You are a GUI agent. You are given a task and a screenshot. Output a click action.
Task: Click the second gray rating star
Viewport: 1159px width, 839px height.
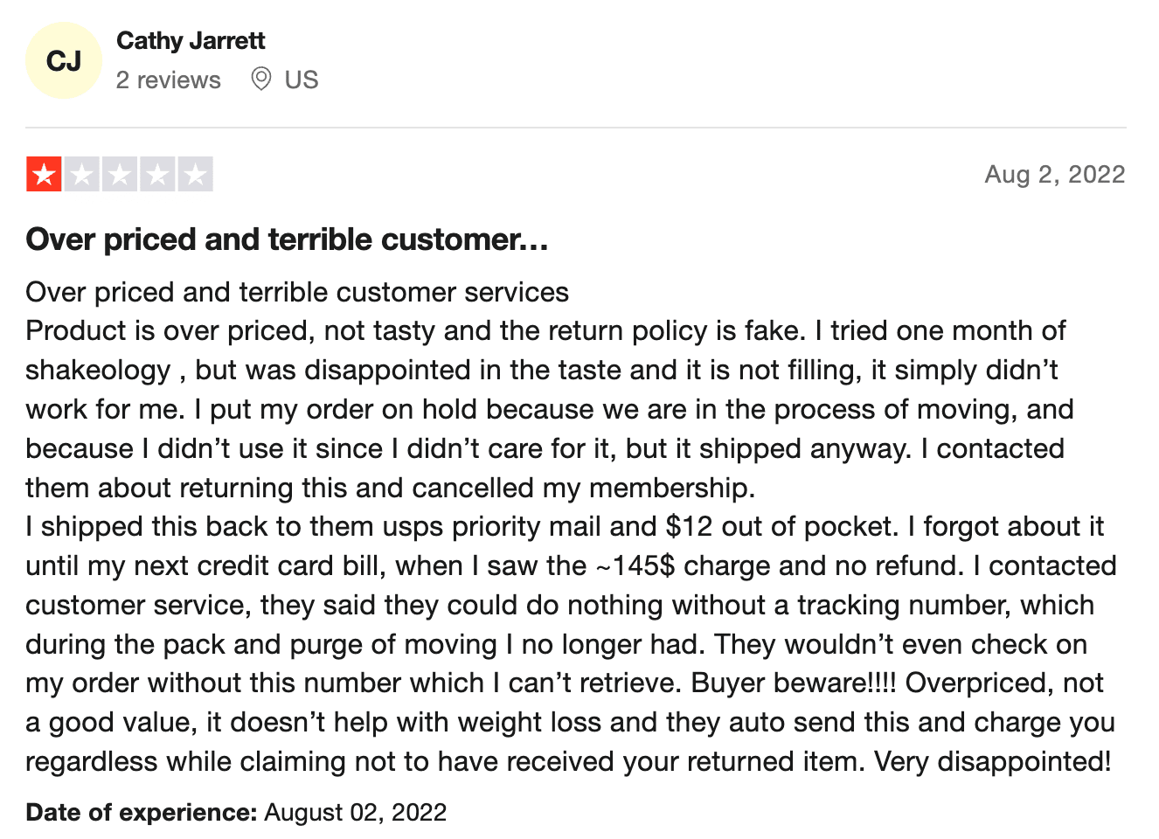82,174
